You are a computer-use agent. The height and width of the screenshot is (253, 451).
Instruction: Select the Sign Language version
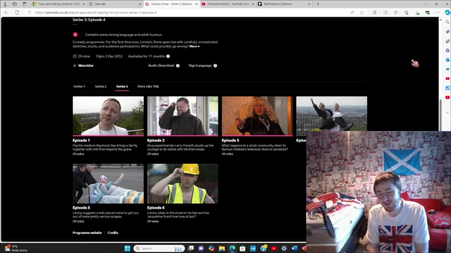[200, 66]
